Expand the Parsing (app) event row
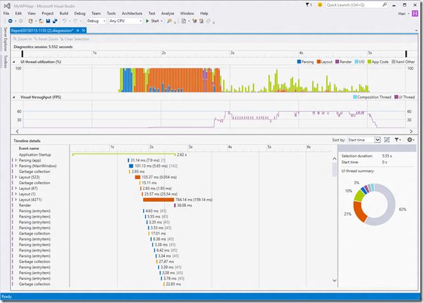This screenshot has height=303, width=423. [x=16, y=160]
